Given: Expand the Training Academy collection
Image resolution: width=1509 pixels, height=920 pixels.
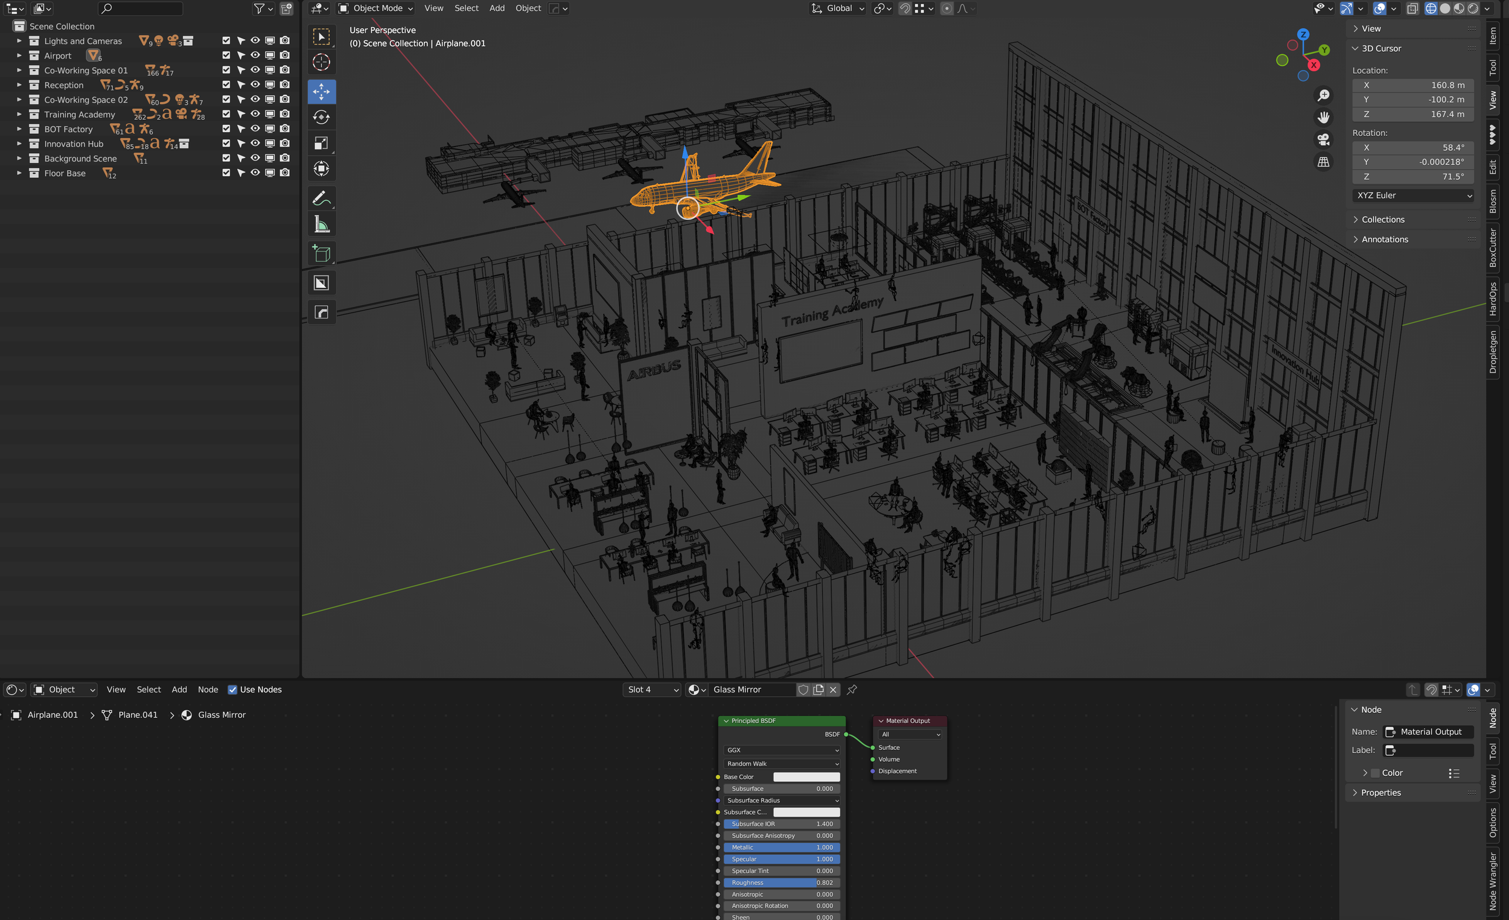Looking at the screenshot, I should click(x=19, y=115).
